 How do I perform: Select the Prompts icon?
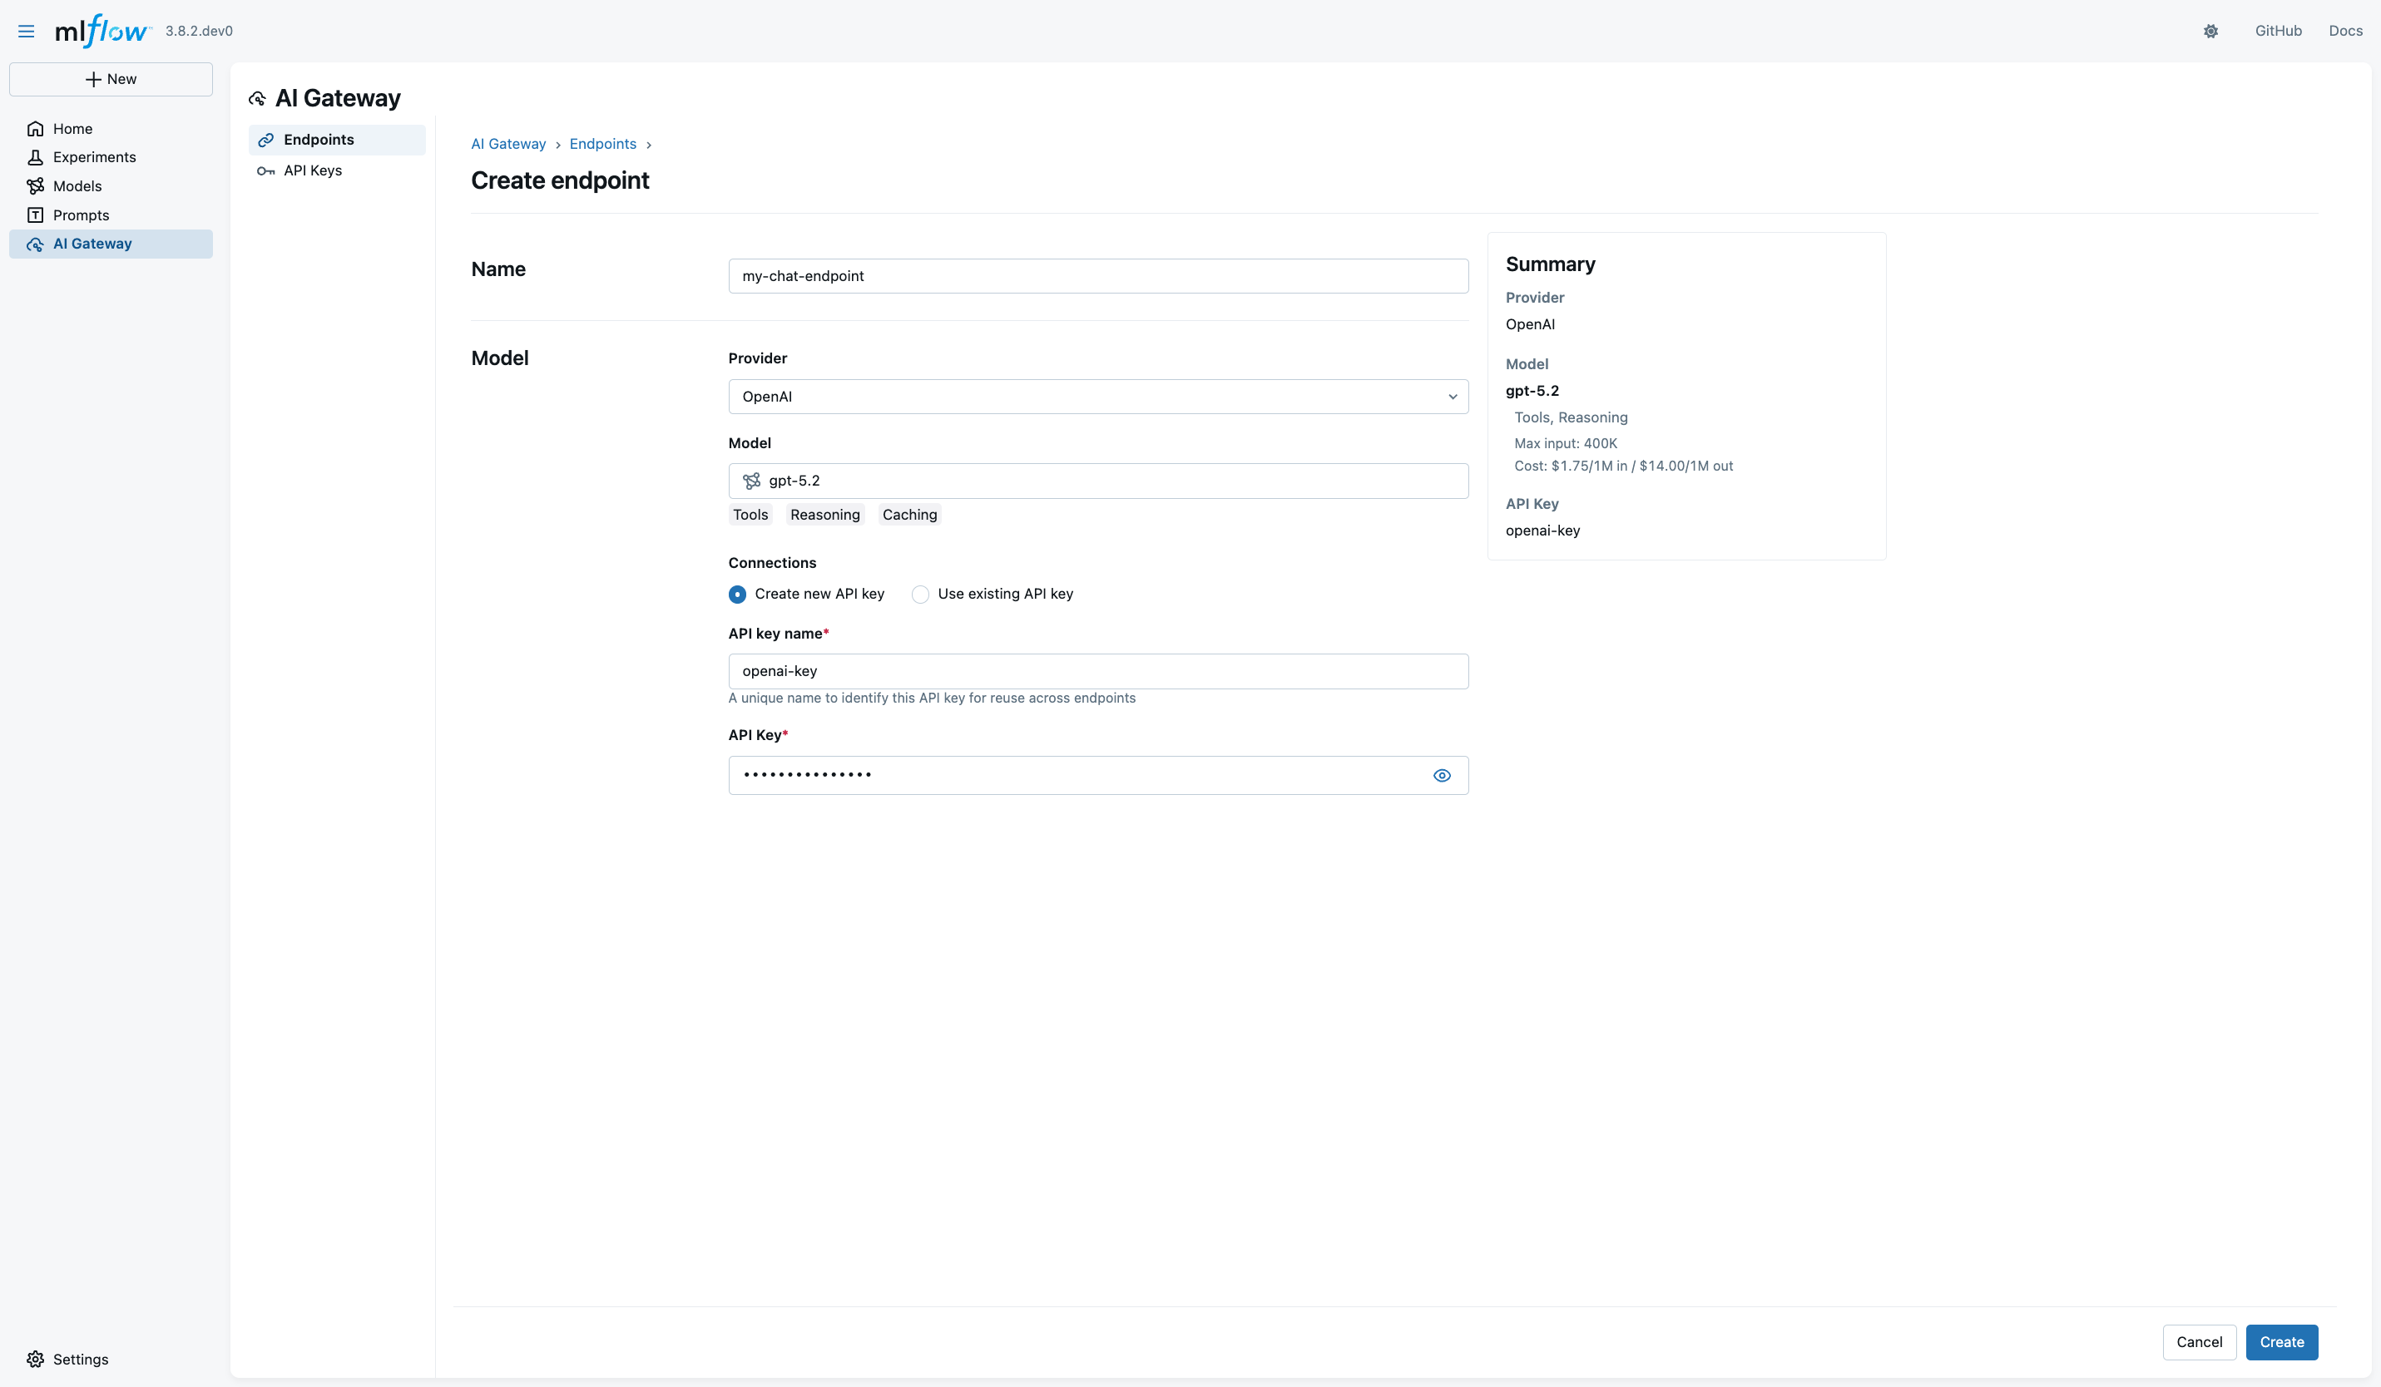pyautogui.click(x=35, y=215)
